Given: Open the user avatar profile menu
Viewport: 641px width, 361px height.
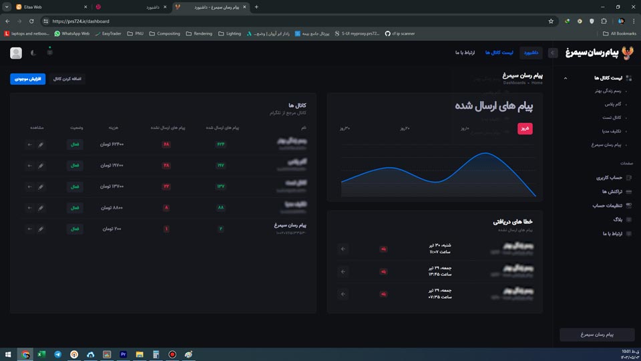Looking at the screenshot, I should point(16,53).
